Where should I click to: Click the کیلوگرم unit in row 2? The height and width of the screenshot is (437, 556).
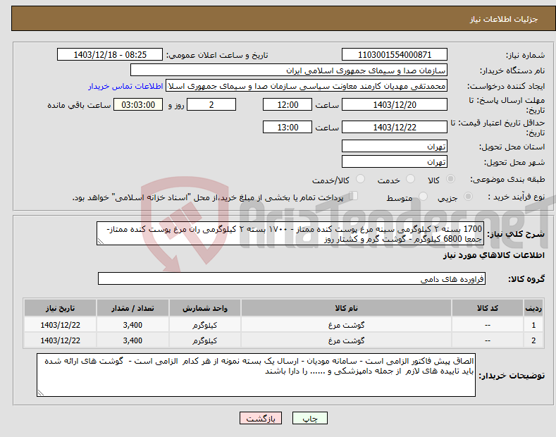click(x=205, y=340)
